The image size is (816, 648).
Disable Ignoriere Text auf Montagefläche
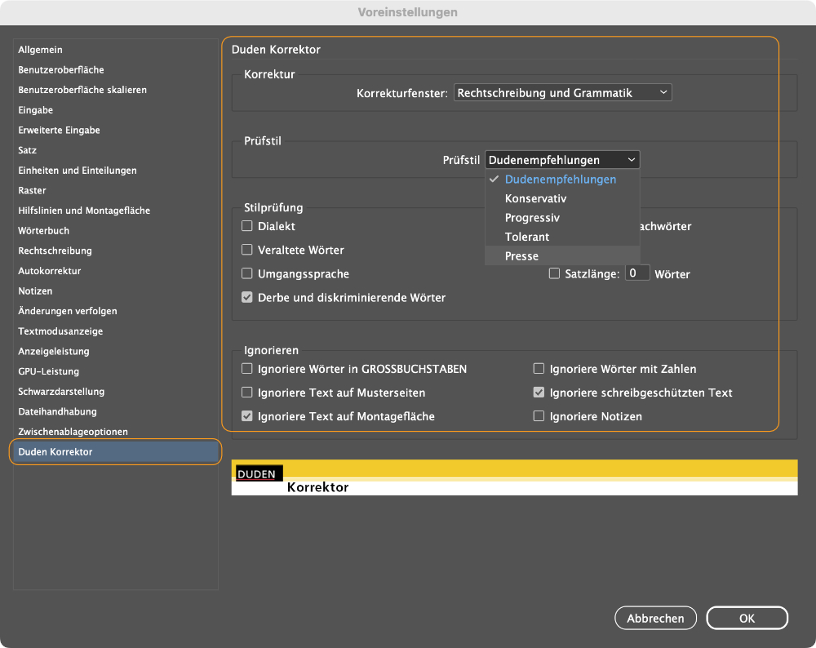click(x=247, y=416)
